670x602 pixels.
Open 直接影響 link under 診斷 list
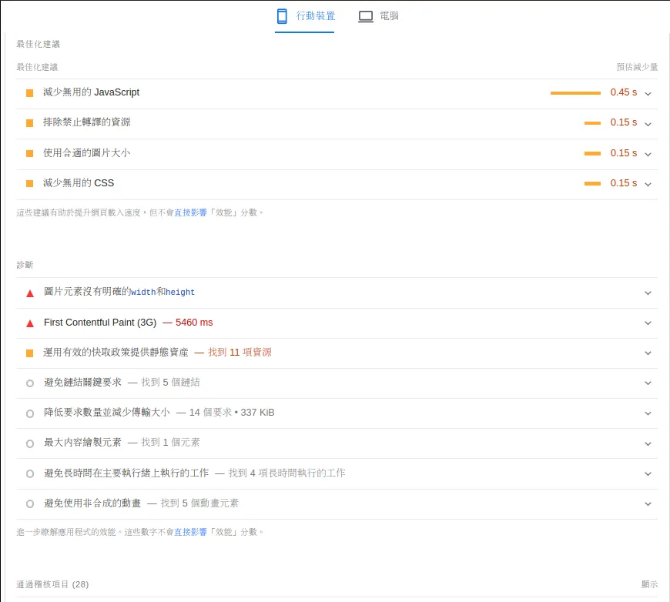pos(190,532)
